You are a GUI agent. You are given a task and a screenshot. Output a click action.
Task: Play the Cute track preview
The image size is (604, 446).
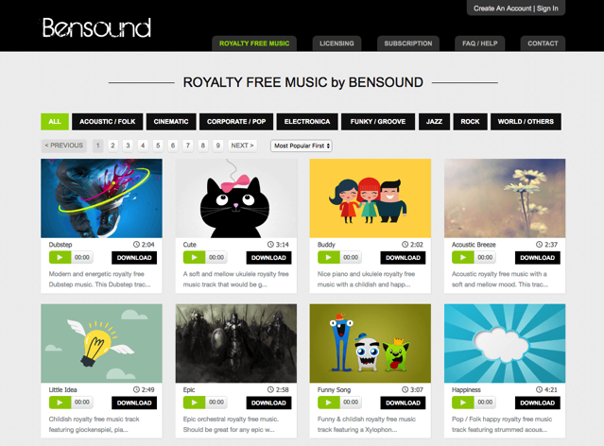click(194, 257)
